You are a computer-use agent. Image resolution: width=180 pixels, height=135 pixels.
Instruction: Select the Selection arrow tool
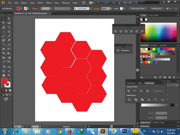pos(4,19)
